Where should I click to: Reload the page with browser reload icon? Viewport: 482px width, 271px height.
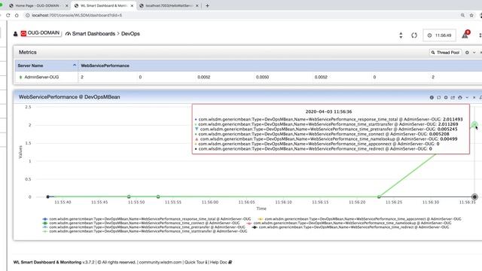tap(8, 15)
